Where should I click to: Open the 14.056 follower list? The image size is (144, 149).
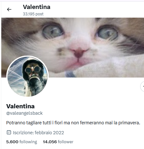[x=58, y=142]
